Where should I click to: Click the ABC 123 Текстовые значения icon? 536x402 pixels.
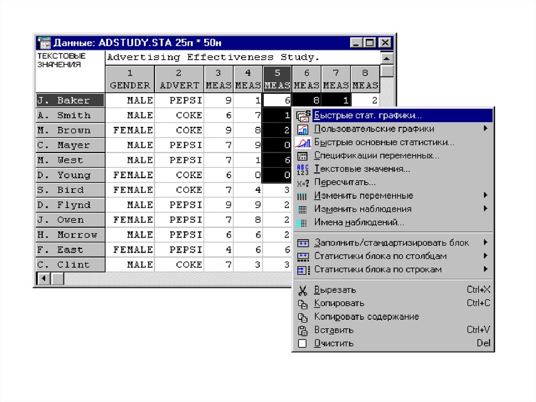[x=303, y=169]
